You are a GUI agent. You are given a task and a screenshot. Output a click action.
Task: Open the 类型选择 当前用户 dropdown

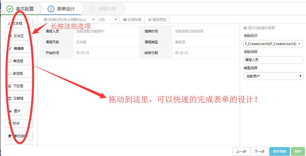273,76
